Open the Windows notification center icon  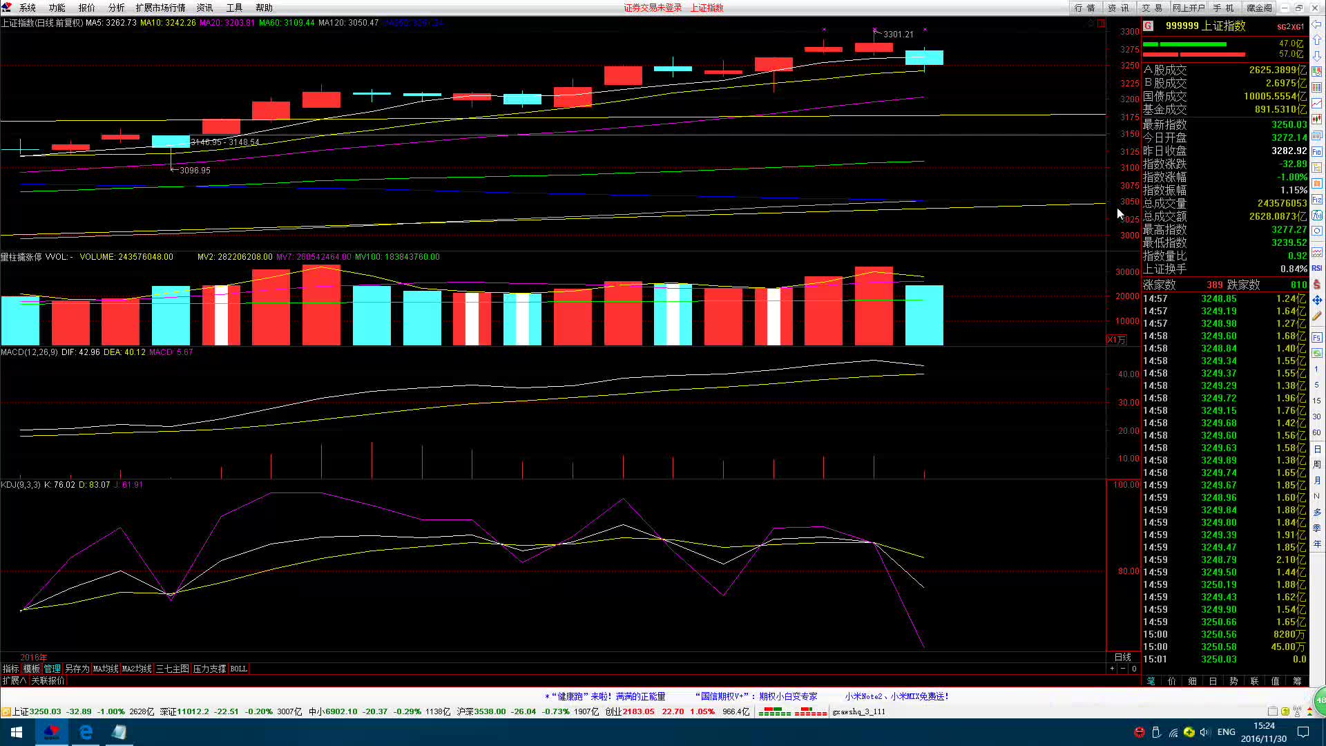coord(1303,732)
